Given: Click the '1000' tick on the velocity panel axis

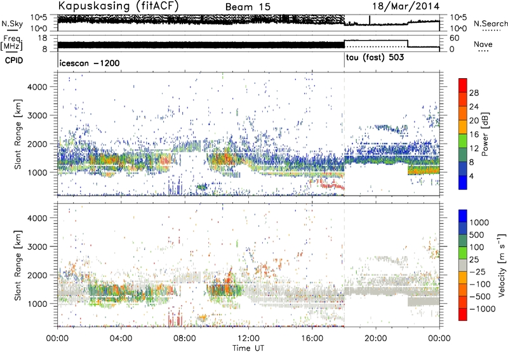Looking at the screenshot, I should click(x=37, y=304).
